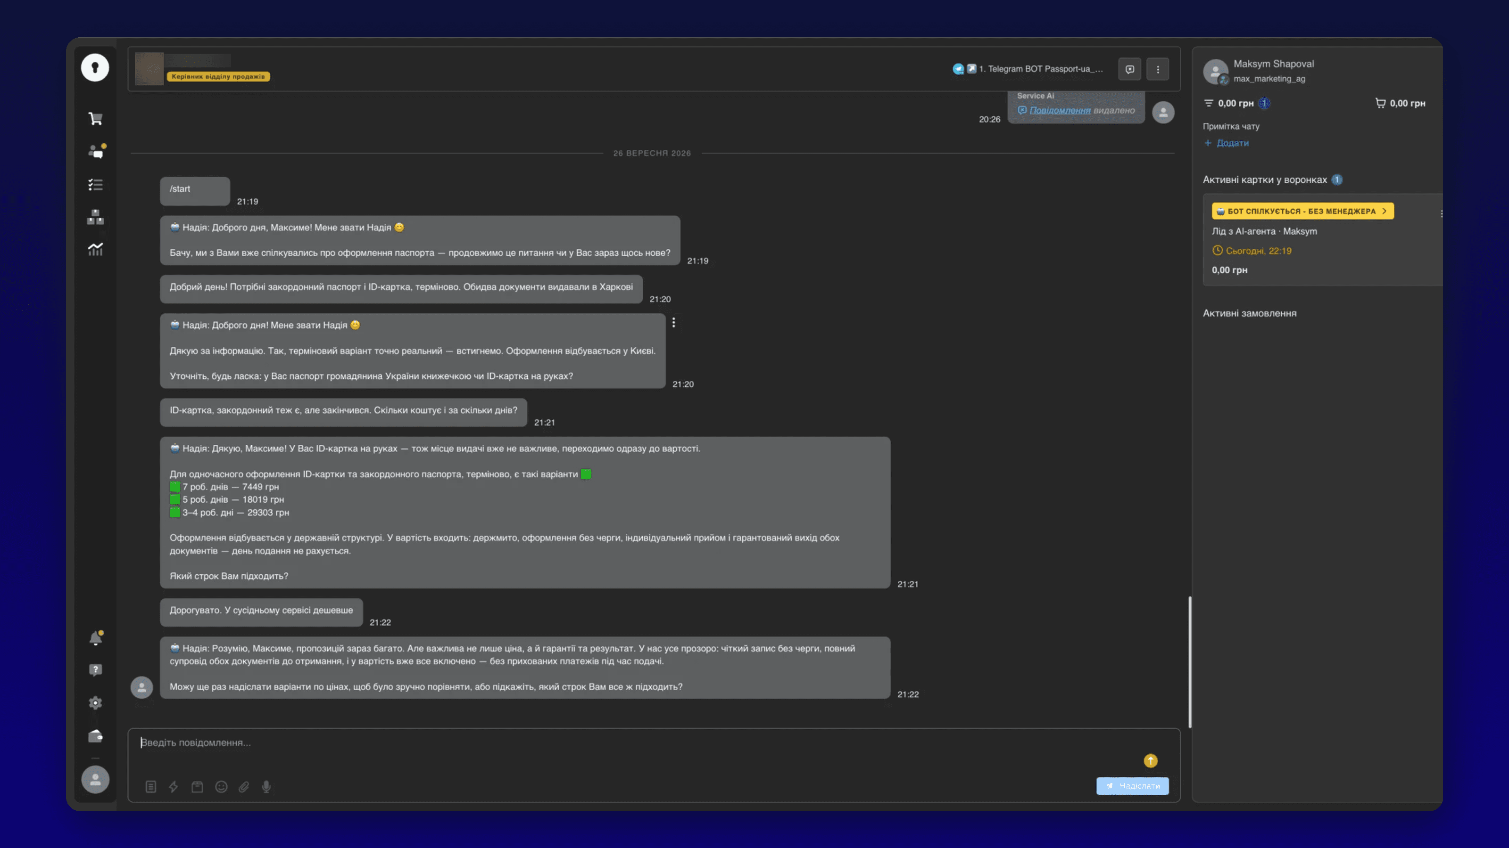The image size is (1509, 848).
Task: Open the warehouse boxes section
Action: tap(95, 217)
